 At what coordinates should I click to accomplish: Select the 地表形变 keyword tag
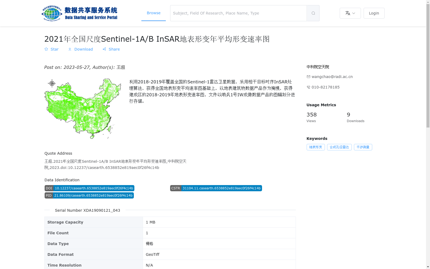coord(316,147)
